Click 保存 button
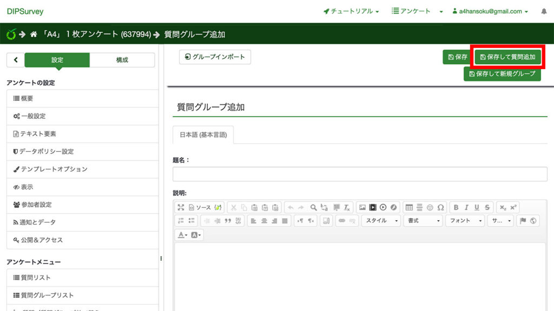This screenshot has height=311, width=554. (457, 57)
